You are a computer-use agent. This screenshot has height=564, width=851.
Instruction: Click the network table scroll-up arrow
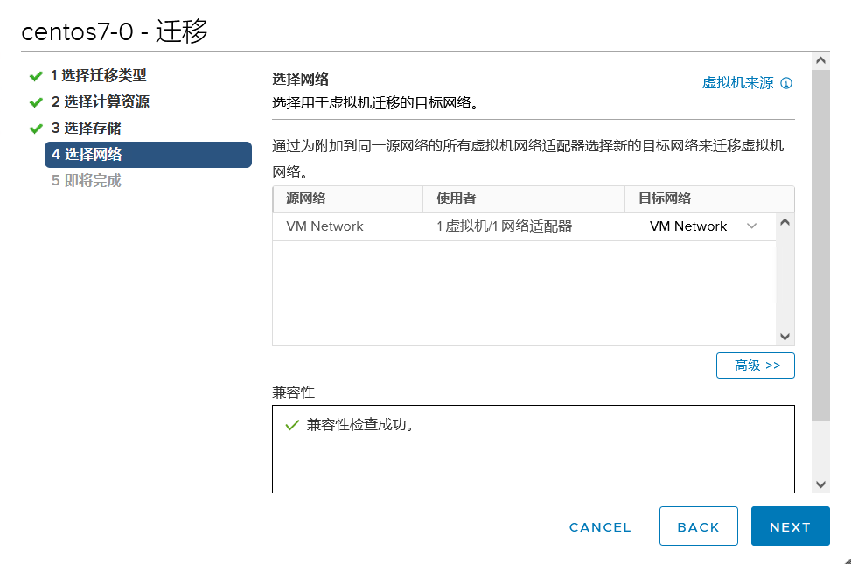point(785,222)
